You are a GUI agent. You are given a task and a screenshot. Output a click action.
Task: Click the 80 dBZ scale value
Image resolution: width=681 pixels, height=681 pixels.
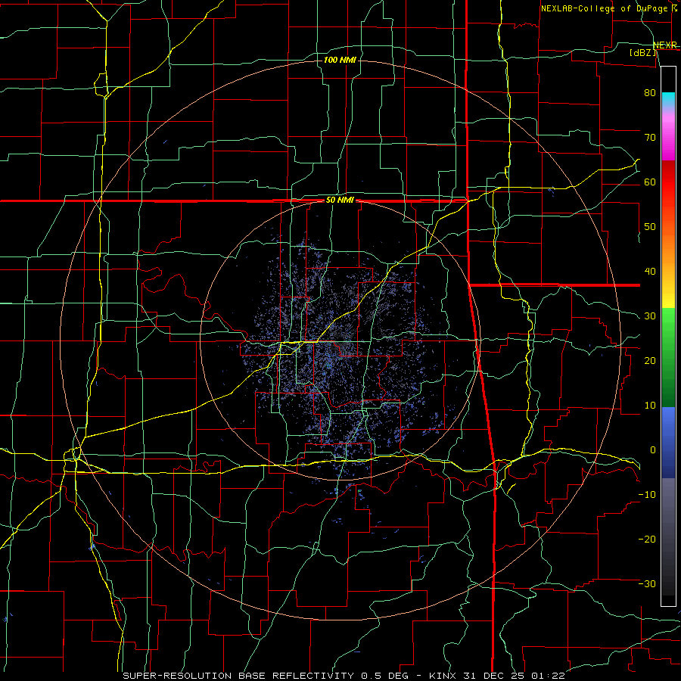(x=650, y=93)
